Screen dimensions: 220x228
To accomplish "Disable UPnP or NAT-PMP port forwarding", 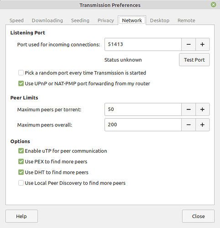I will point(21,83).
